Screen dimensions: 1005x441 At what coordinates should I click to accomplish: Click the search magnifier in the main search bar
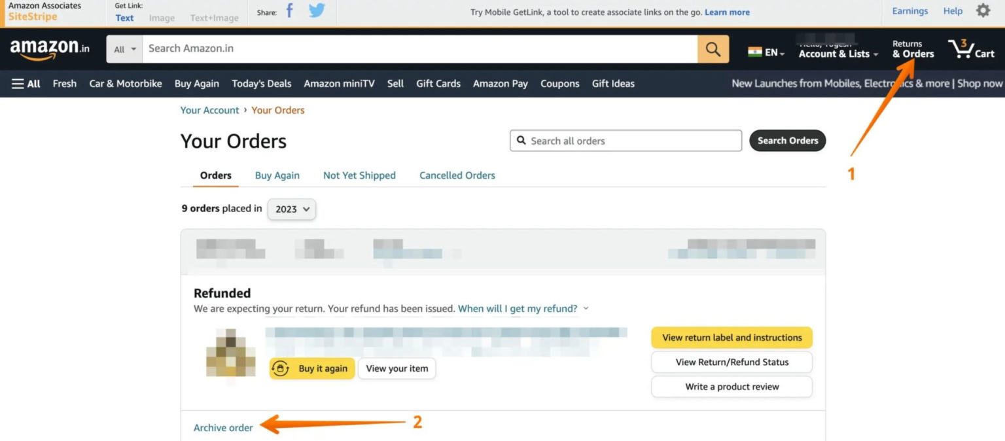pyautogui.click(x=713, y=48)
